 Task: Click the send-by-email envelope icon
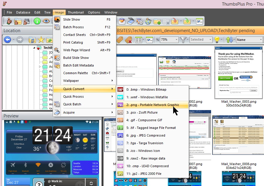pos(122,21)
